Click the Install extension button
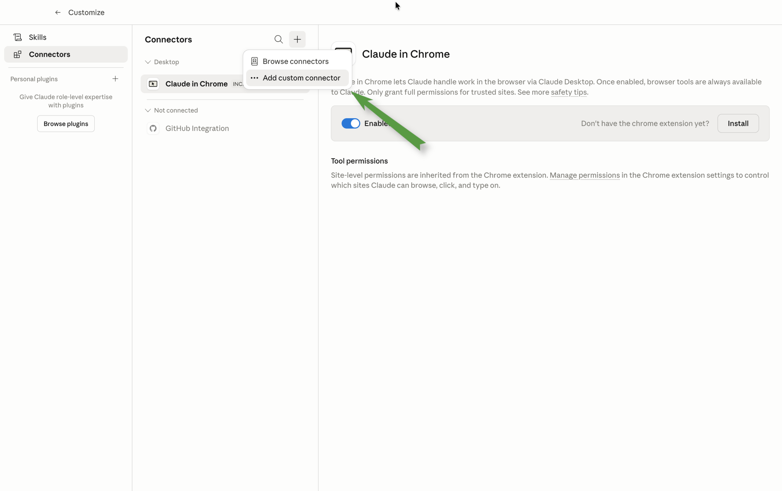782x491 pixels. pyautogui.click(x=738, y=123)
